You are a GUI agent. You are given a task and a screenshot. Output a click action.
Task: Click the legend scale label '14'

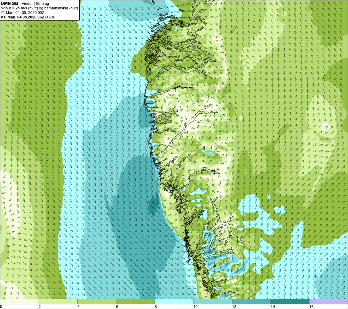pos(272,307)
